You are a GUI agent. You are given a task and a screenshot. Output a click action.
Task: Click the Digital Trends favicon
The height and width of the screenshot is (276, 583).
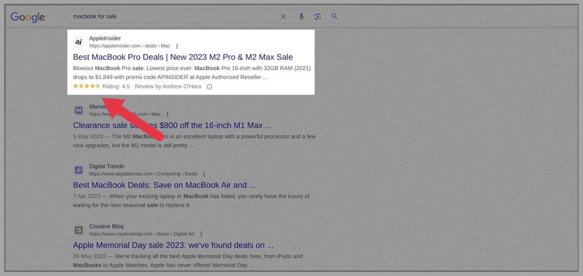(x=79, y=170)
